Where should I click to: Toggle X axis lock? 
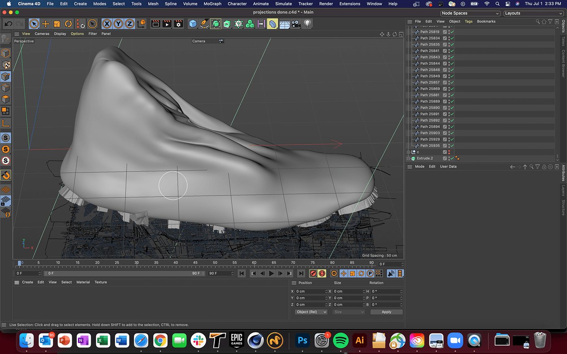click(x=107, y=24)
